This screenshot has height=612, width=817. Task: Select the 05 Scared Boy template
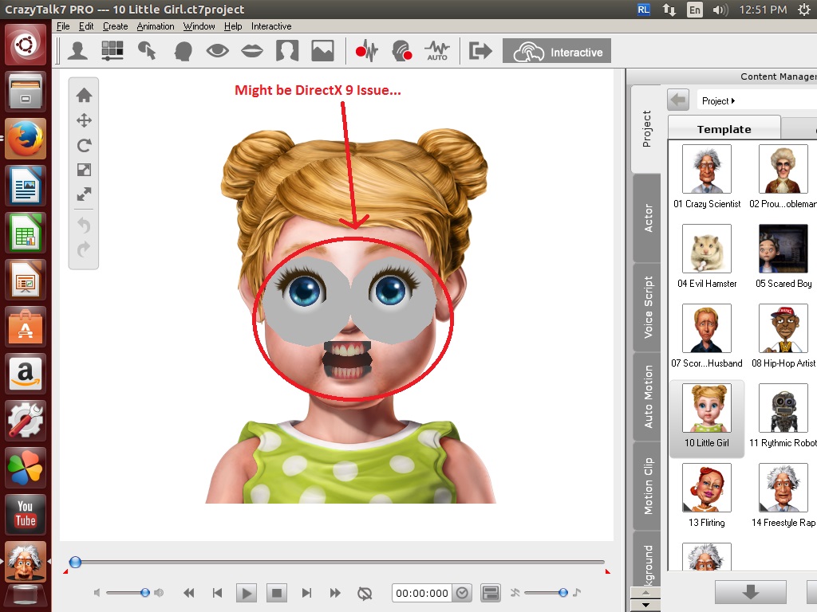pyautogui.click(x=783, y=257)
